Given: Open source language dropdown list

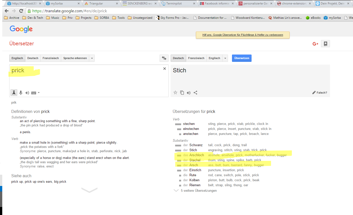Looking at the screenshot, I should tap(92, 58).
